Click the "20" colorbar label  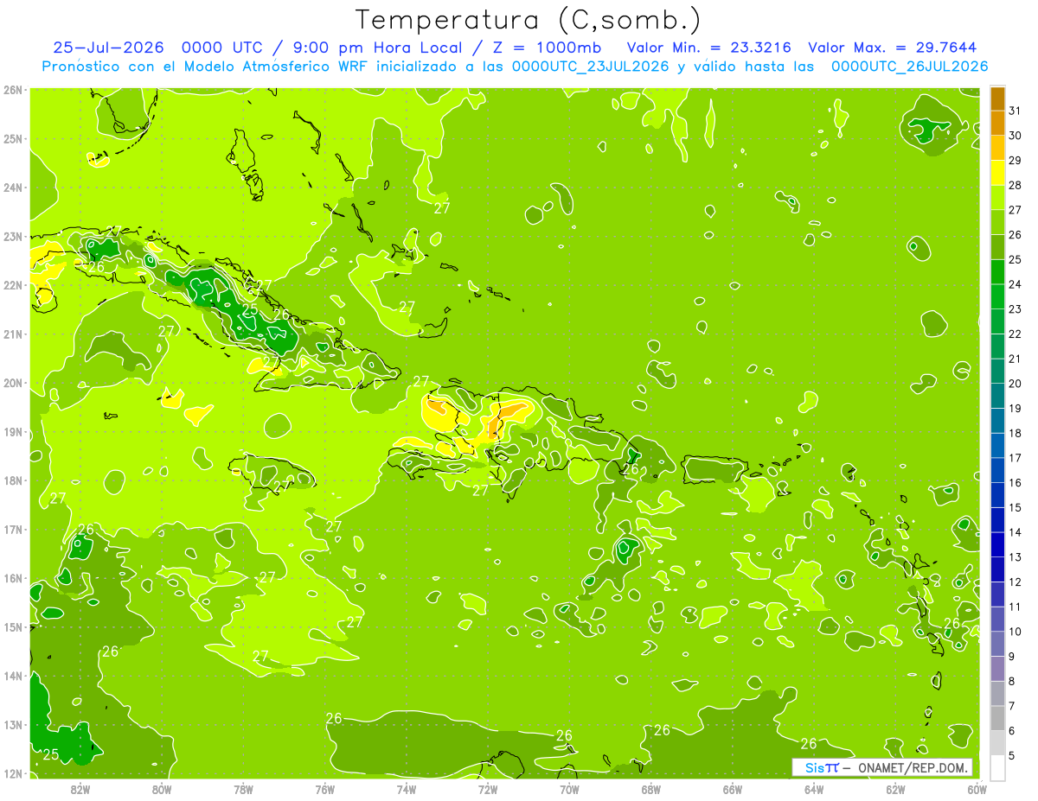tap(1016, 384)
